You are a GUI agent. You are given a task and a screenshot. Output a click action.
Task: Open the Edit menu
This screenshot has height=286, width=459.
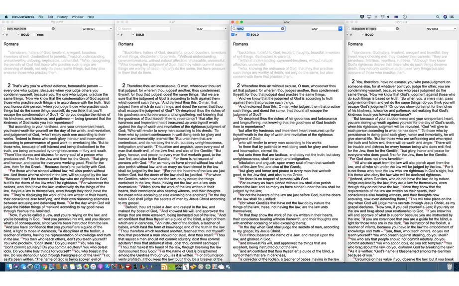(50, 17)
